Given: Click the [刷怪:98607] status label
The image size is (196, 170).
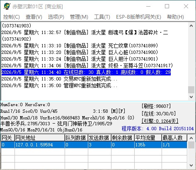Looking at the screenshot, I should tap(156, 106).
